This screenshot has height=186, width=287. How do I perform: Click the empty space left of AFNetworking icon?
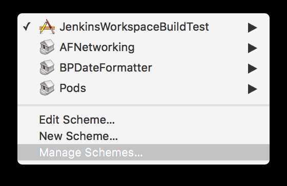(28, 47)
